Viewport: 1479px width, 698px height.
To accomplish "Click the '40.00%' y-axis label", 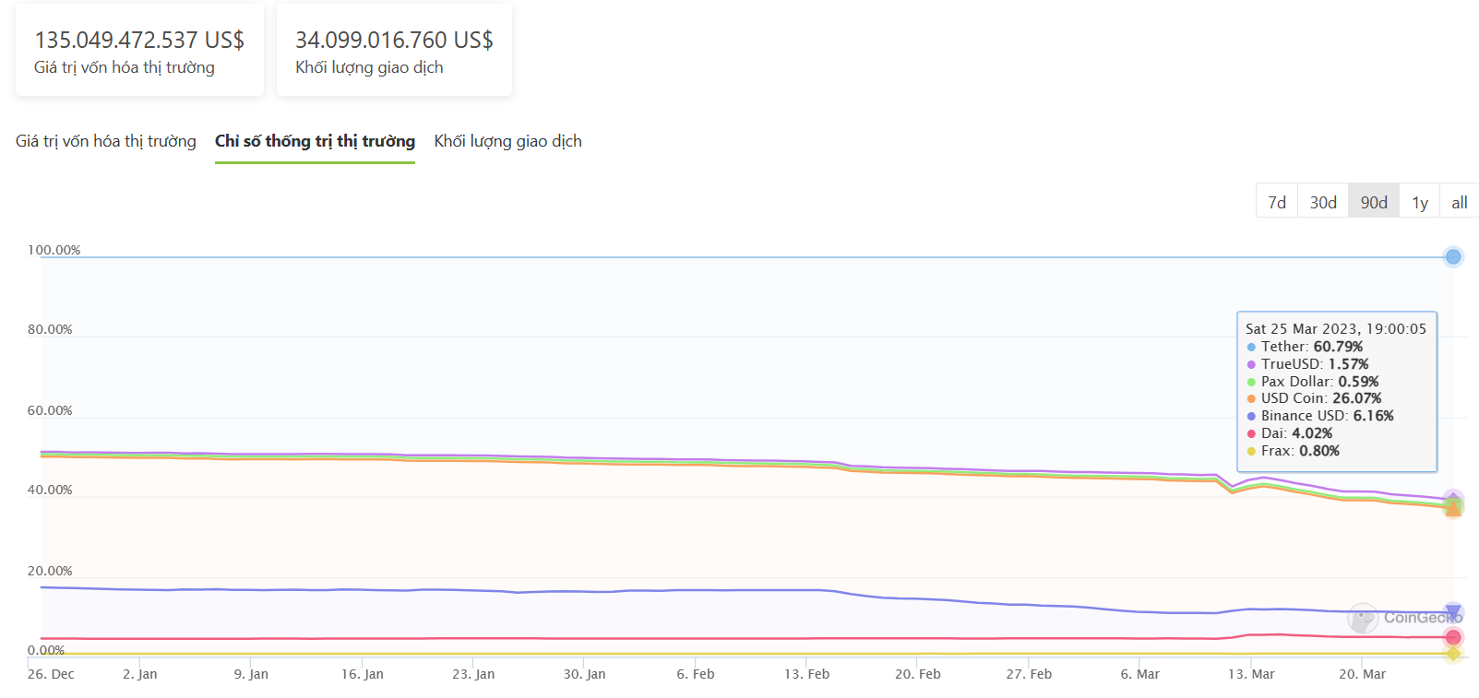I will pyautogui.click(x=50, y=490).
